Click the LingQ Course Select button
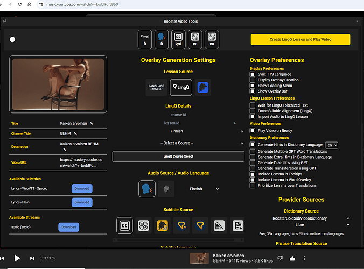 [x=178, y=157]
